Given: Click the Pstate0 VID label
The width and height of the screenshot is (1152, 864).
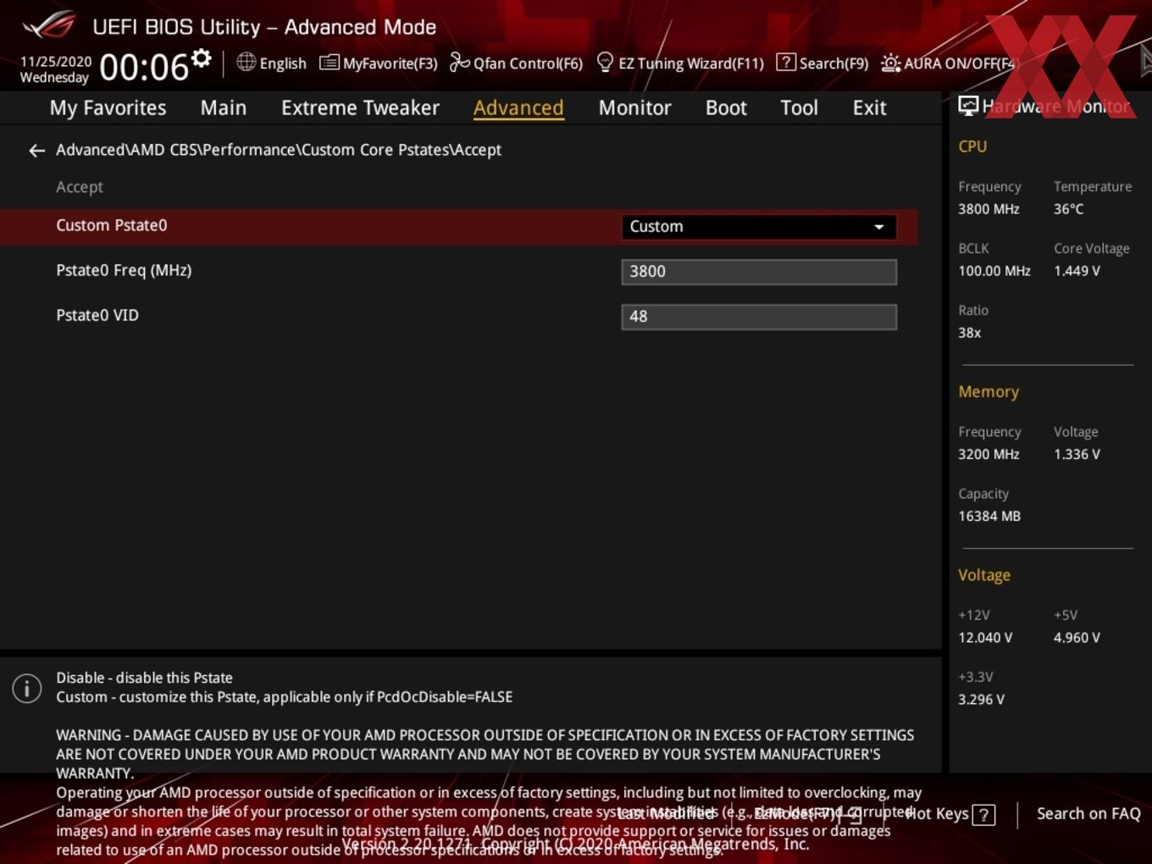Looking at the screenshot, I should (97, 315).
